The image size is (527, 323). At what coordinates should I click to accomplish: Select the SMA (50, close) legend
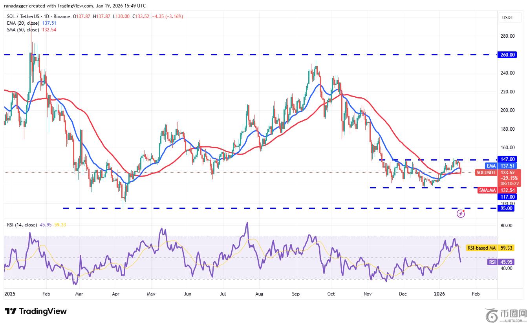[x=23, y=30]
